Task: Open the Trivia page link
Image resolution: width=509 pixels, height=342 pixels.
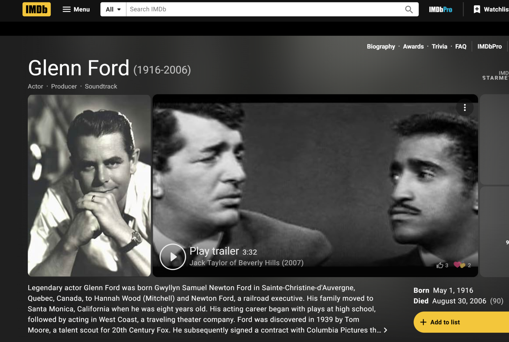Action: coord(439,46)
